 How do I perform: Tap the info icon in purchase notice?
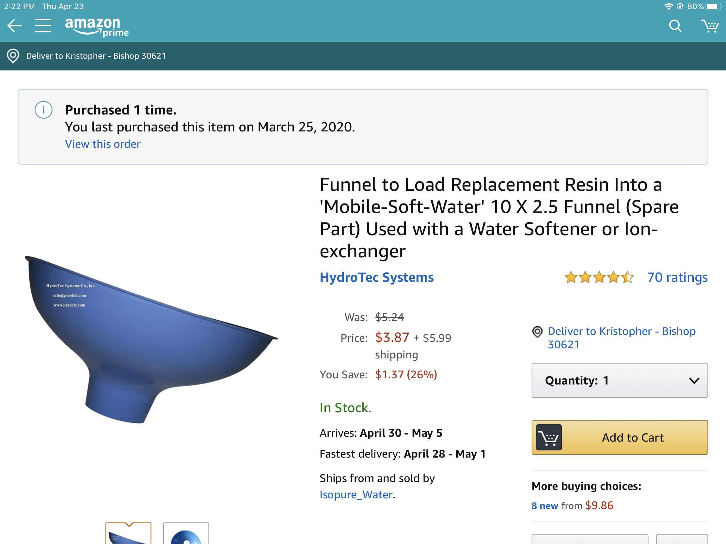pyautogui.click(x=44, y=110)
